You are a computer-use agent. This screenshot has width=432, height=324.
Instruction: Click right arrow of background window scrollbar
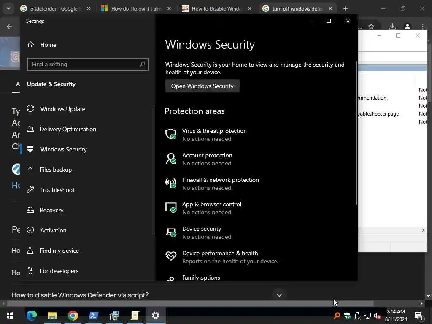[423, 230]
